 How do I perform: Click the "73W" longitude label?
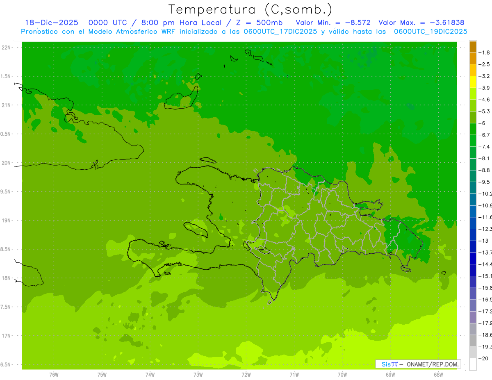pyautogui.click(x=198, y=374)
